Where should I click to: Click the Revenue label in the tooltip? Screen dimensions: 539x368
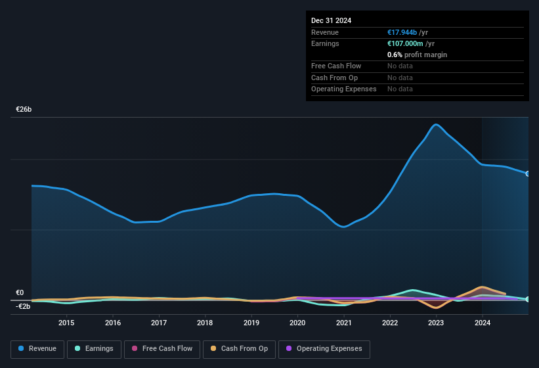click(x=325, y=32)
